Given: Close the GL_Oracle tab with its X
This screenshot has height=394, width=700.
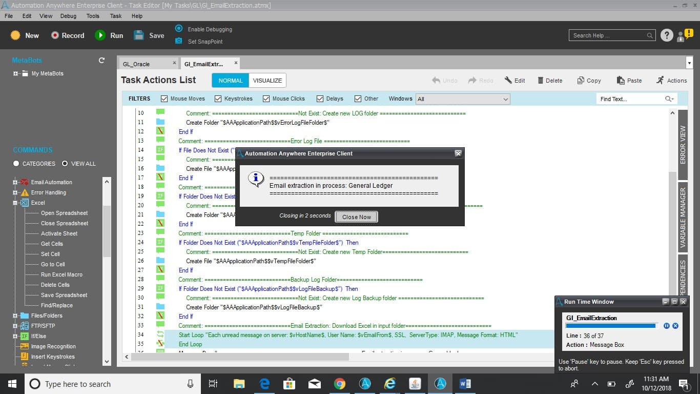Looking at the screenshot, I should point(174,63).
